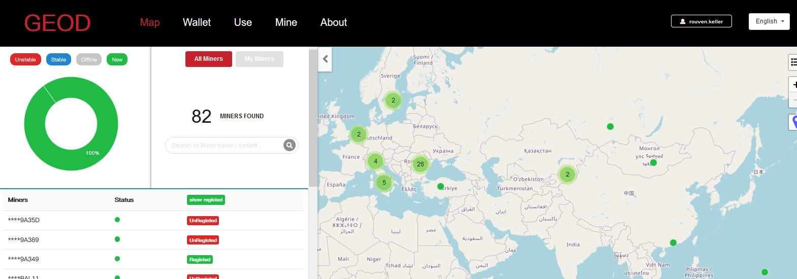Click the green miner dot in Turkey
The height and width of the screenshot is (279, 797).
click(440, 186)
